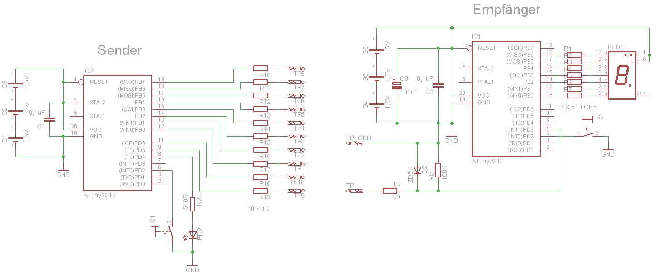Select the IC2 ATtiny2313 chip body

[x=117, y=132]
